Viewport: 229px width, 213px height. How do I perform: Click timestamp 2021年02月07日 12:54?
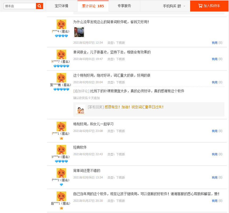tap(88, 43)
